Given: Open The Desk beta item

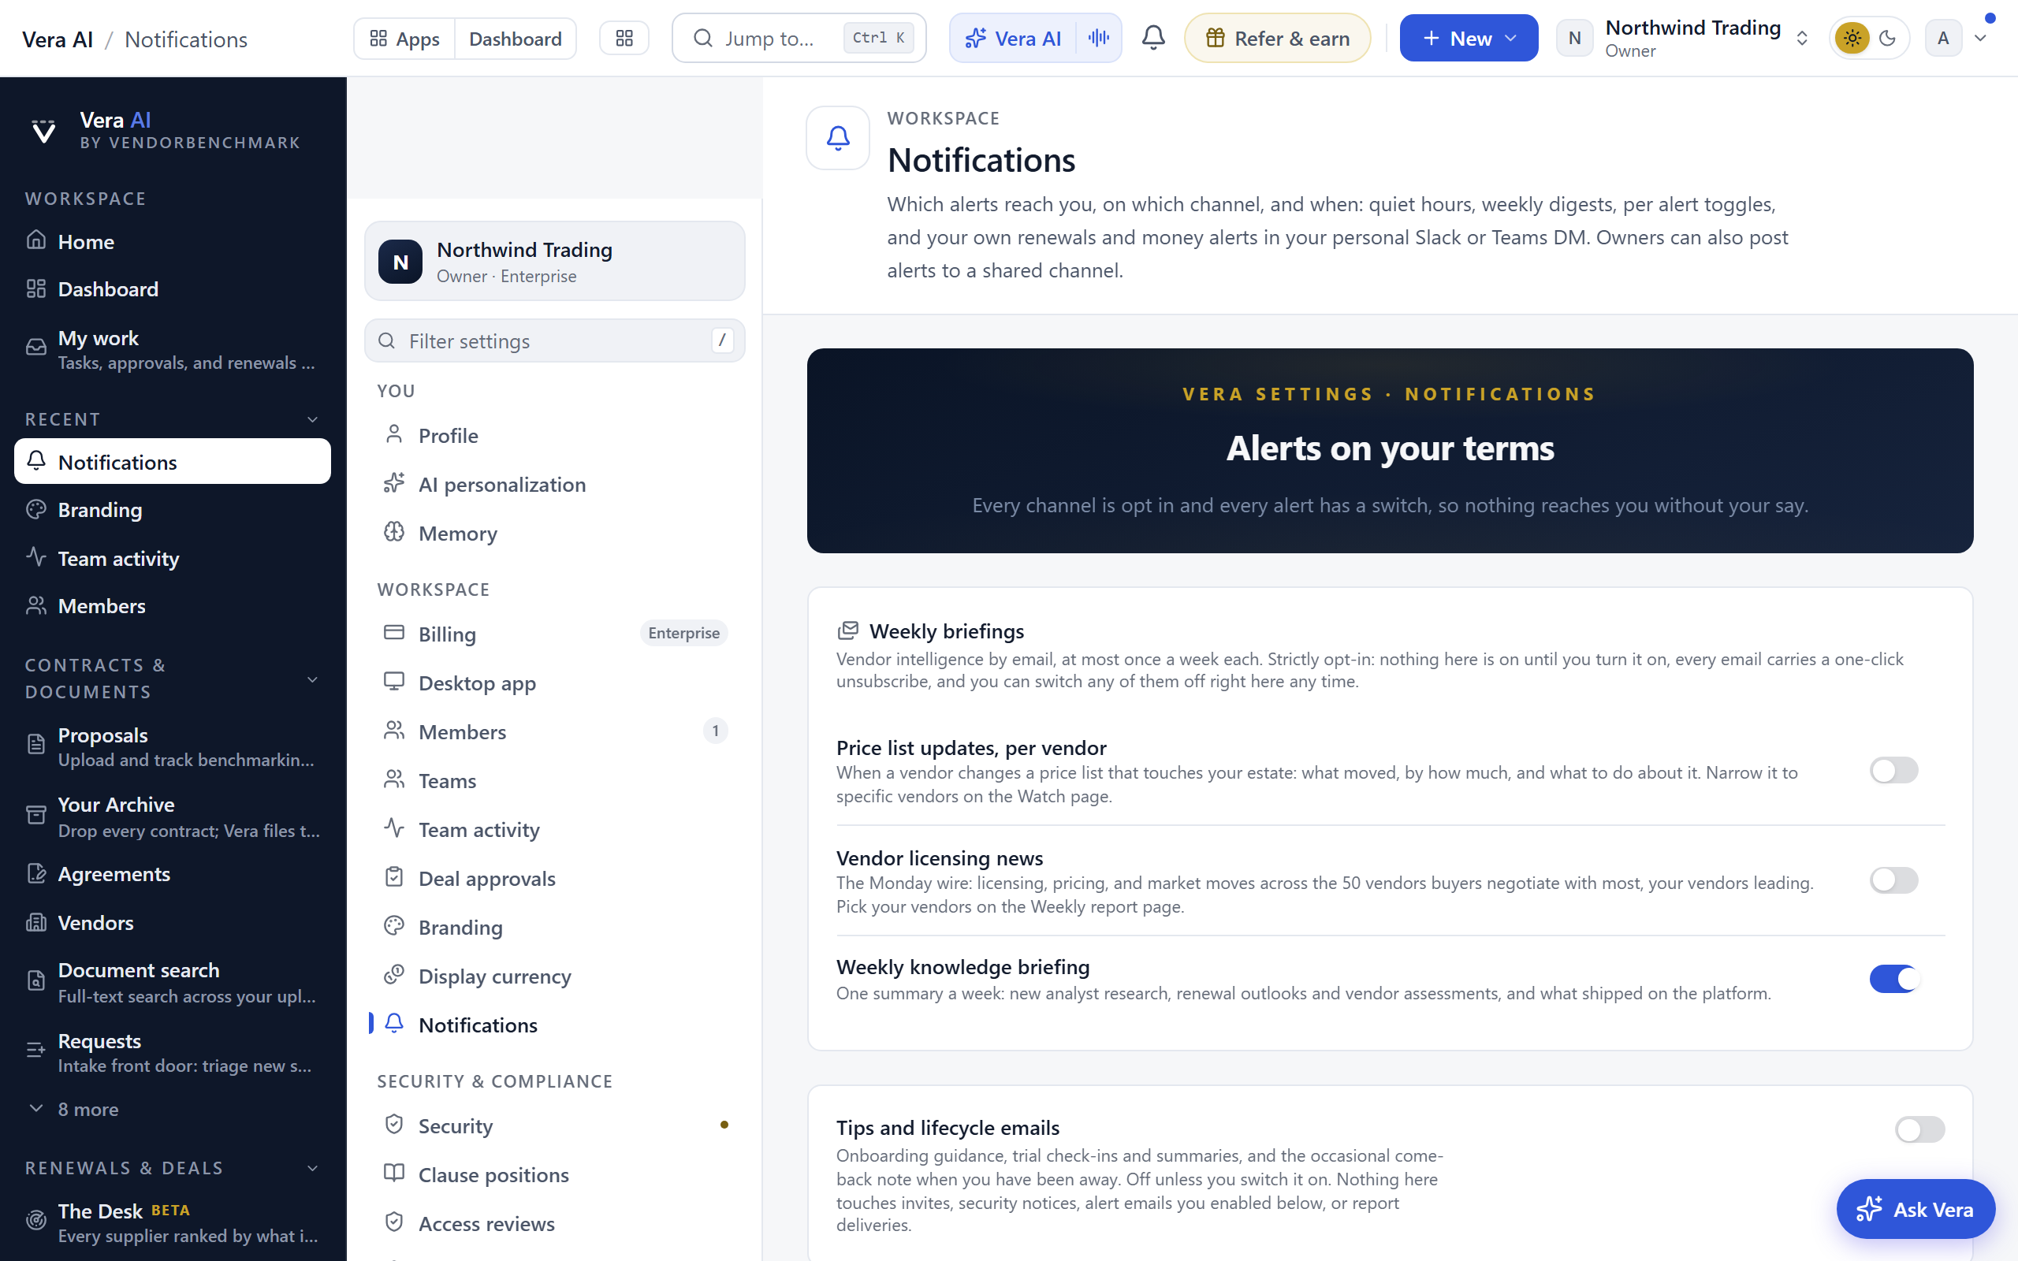Looking at the screenshot, I should (x=173, y=1222).
